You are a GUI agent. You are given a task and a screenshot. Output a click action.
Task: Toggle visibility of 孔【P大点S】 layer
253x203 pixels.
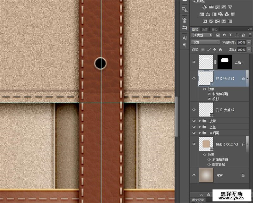pos(194,109)
